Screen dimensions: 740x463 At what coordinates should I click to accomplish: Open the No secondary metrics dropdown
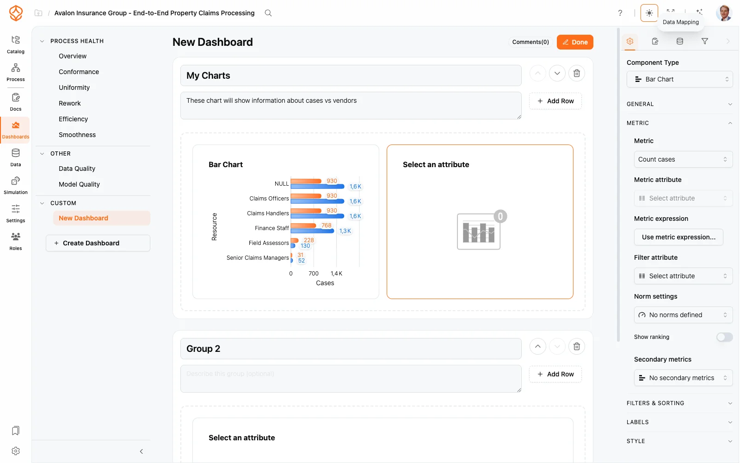click(x=684, y=378)
